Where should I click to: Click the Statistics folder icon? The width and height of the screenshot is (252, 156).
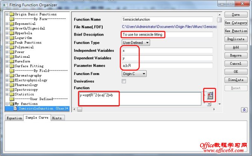click(x=12, y=94)
